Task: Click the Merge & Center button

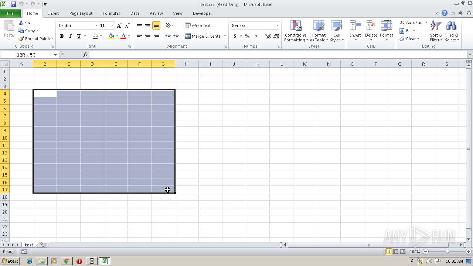Action: tap(204, 36)
